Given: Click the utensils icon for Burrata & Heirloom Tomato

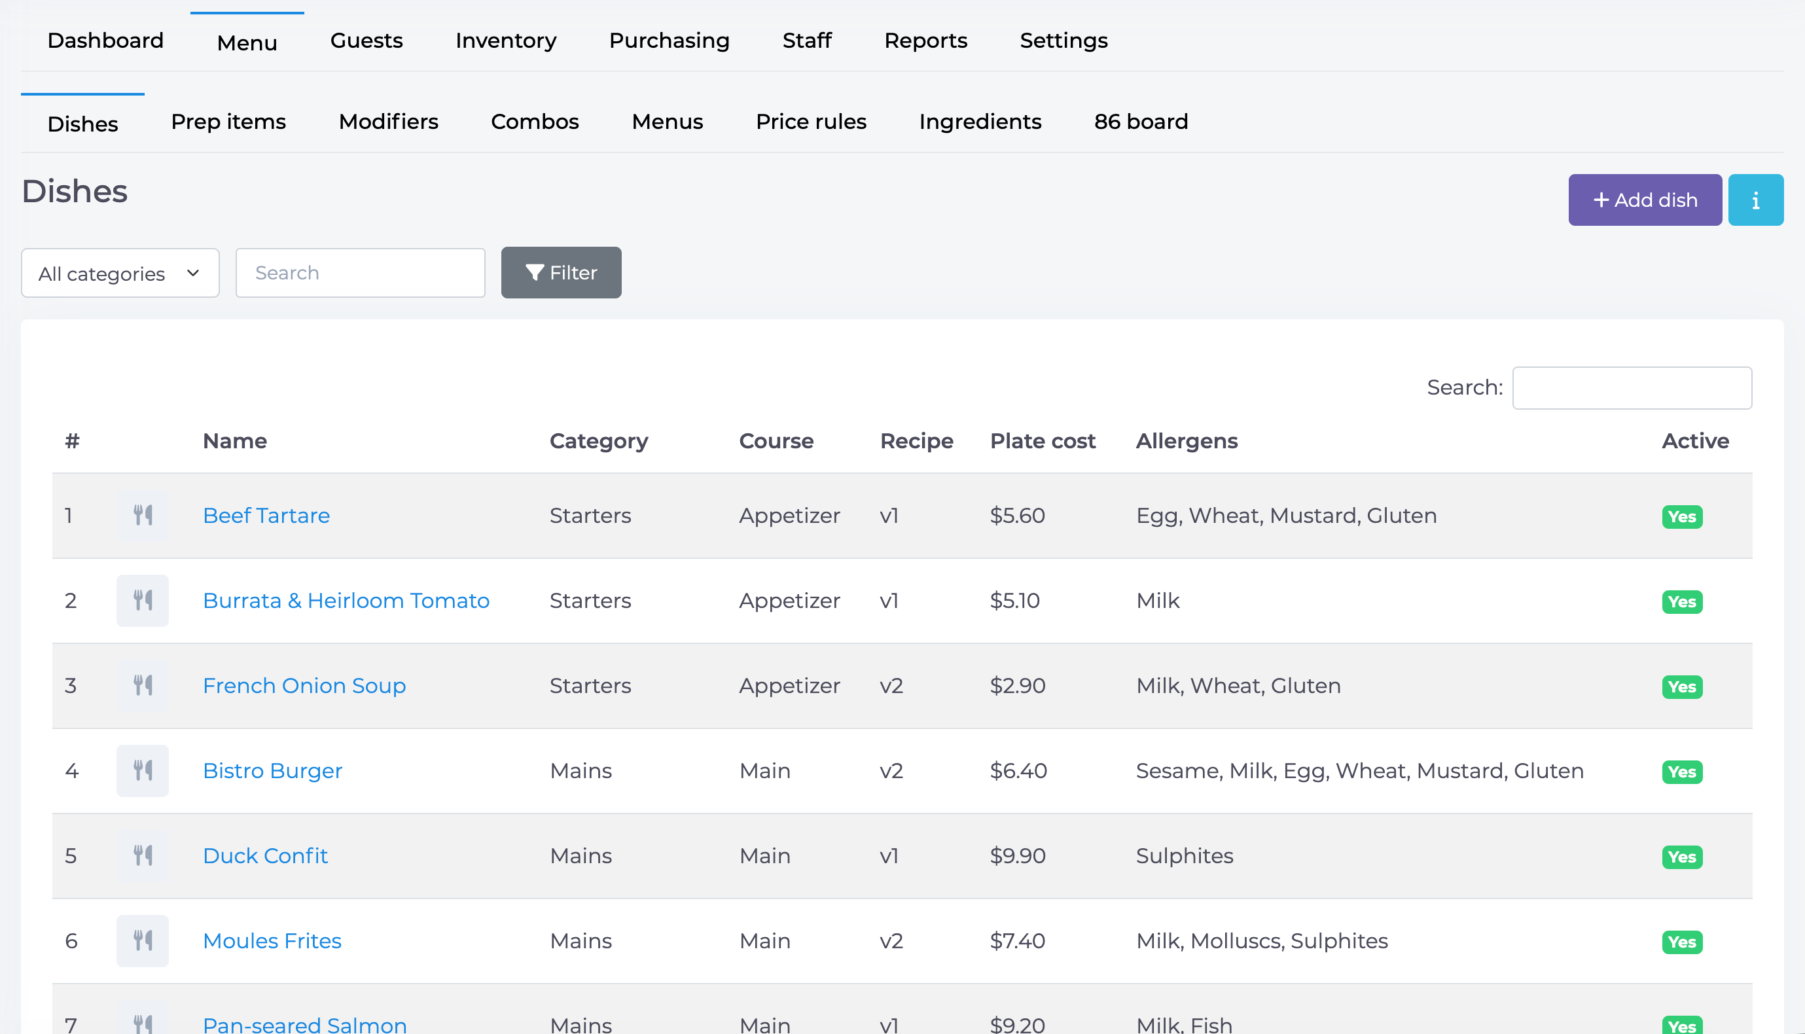Looking at the screenshot, I should 143,601.
